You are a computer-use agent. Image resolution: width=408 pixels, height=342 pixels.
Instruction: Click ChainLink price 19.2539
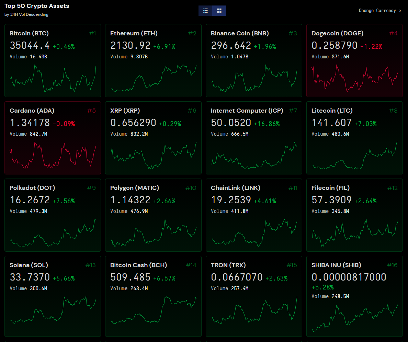coord(231,200)
